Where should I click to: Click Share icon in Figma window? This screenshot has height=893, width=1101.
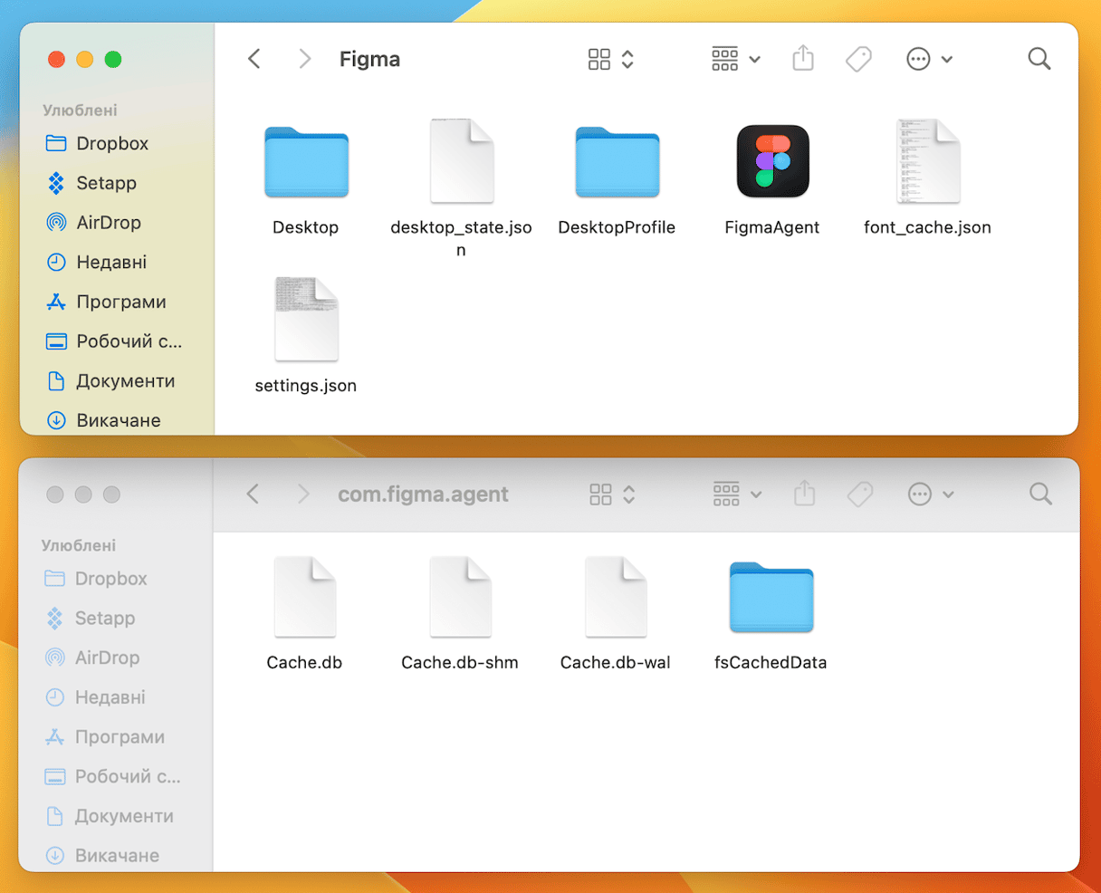click(x=803, y=60)
